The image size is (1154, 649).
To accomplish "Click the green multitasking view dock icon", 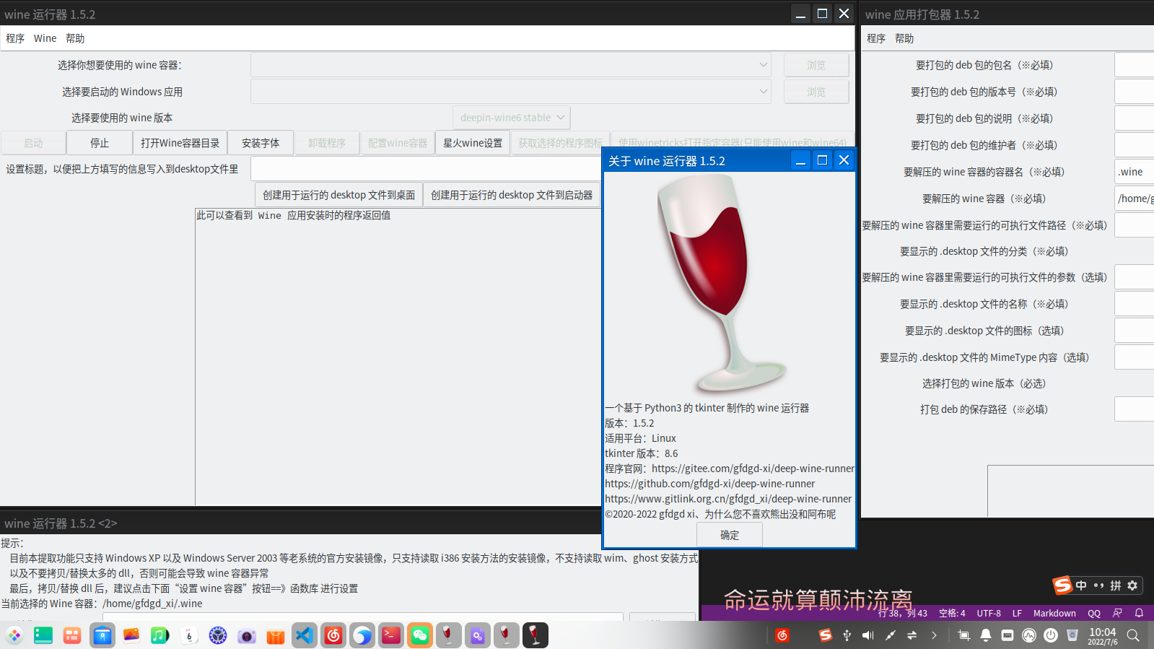I will coord(43,635).
